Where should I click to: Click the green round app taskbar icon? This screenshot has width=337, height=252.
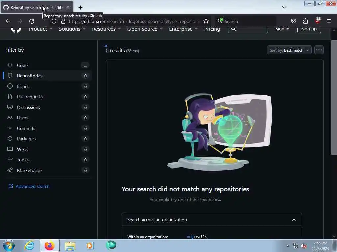pyautogui.click(x=111, y=245)
